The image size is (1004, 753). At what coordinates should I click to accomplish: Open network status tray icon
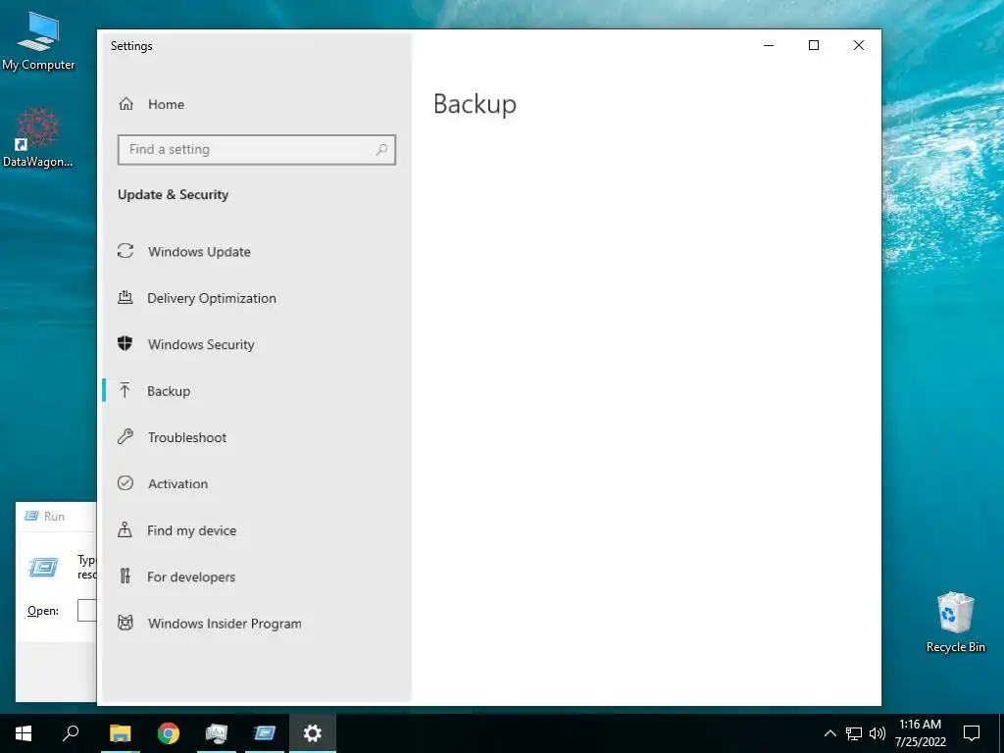click(x=854, y=733)
